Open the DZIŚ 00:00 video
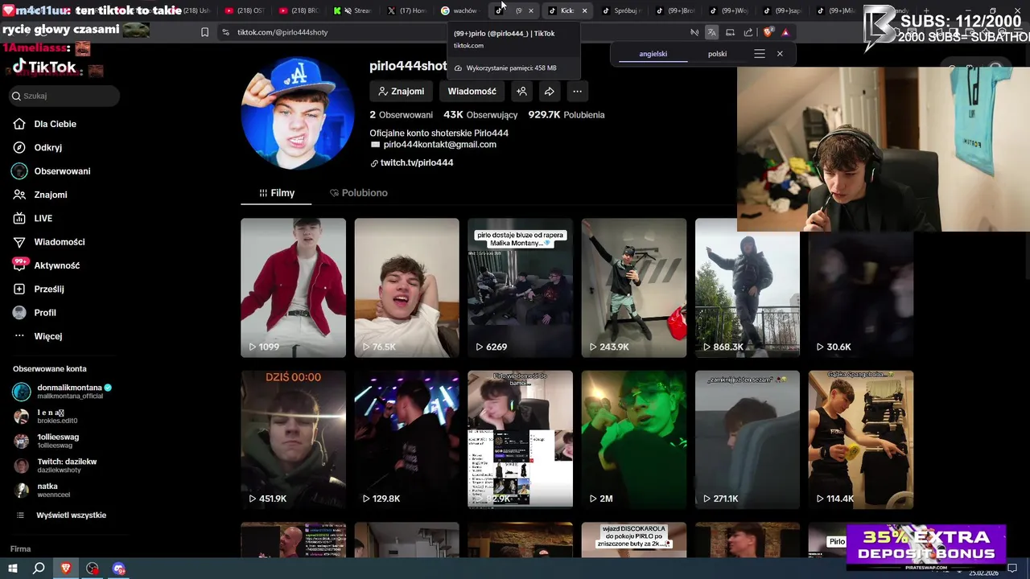The height and width of the screenshot is (579, 1030). (x=293, y=439)
